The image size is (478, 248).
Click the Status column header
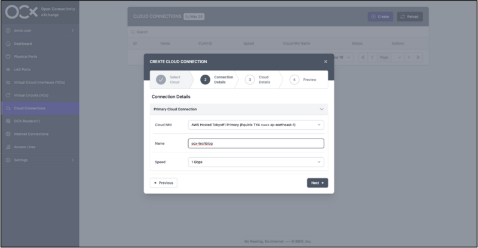[357, 44]
